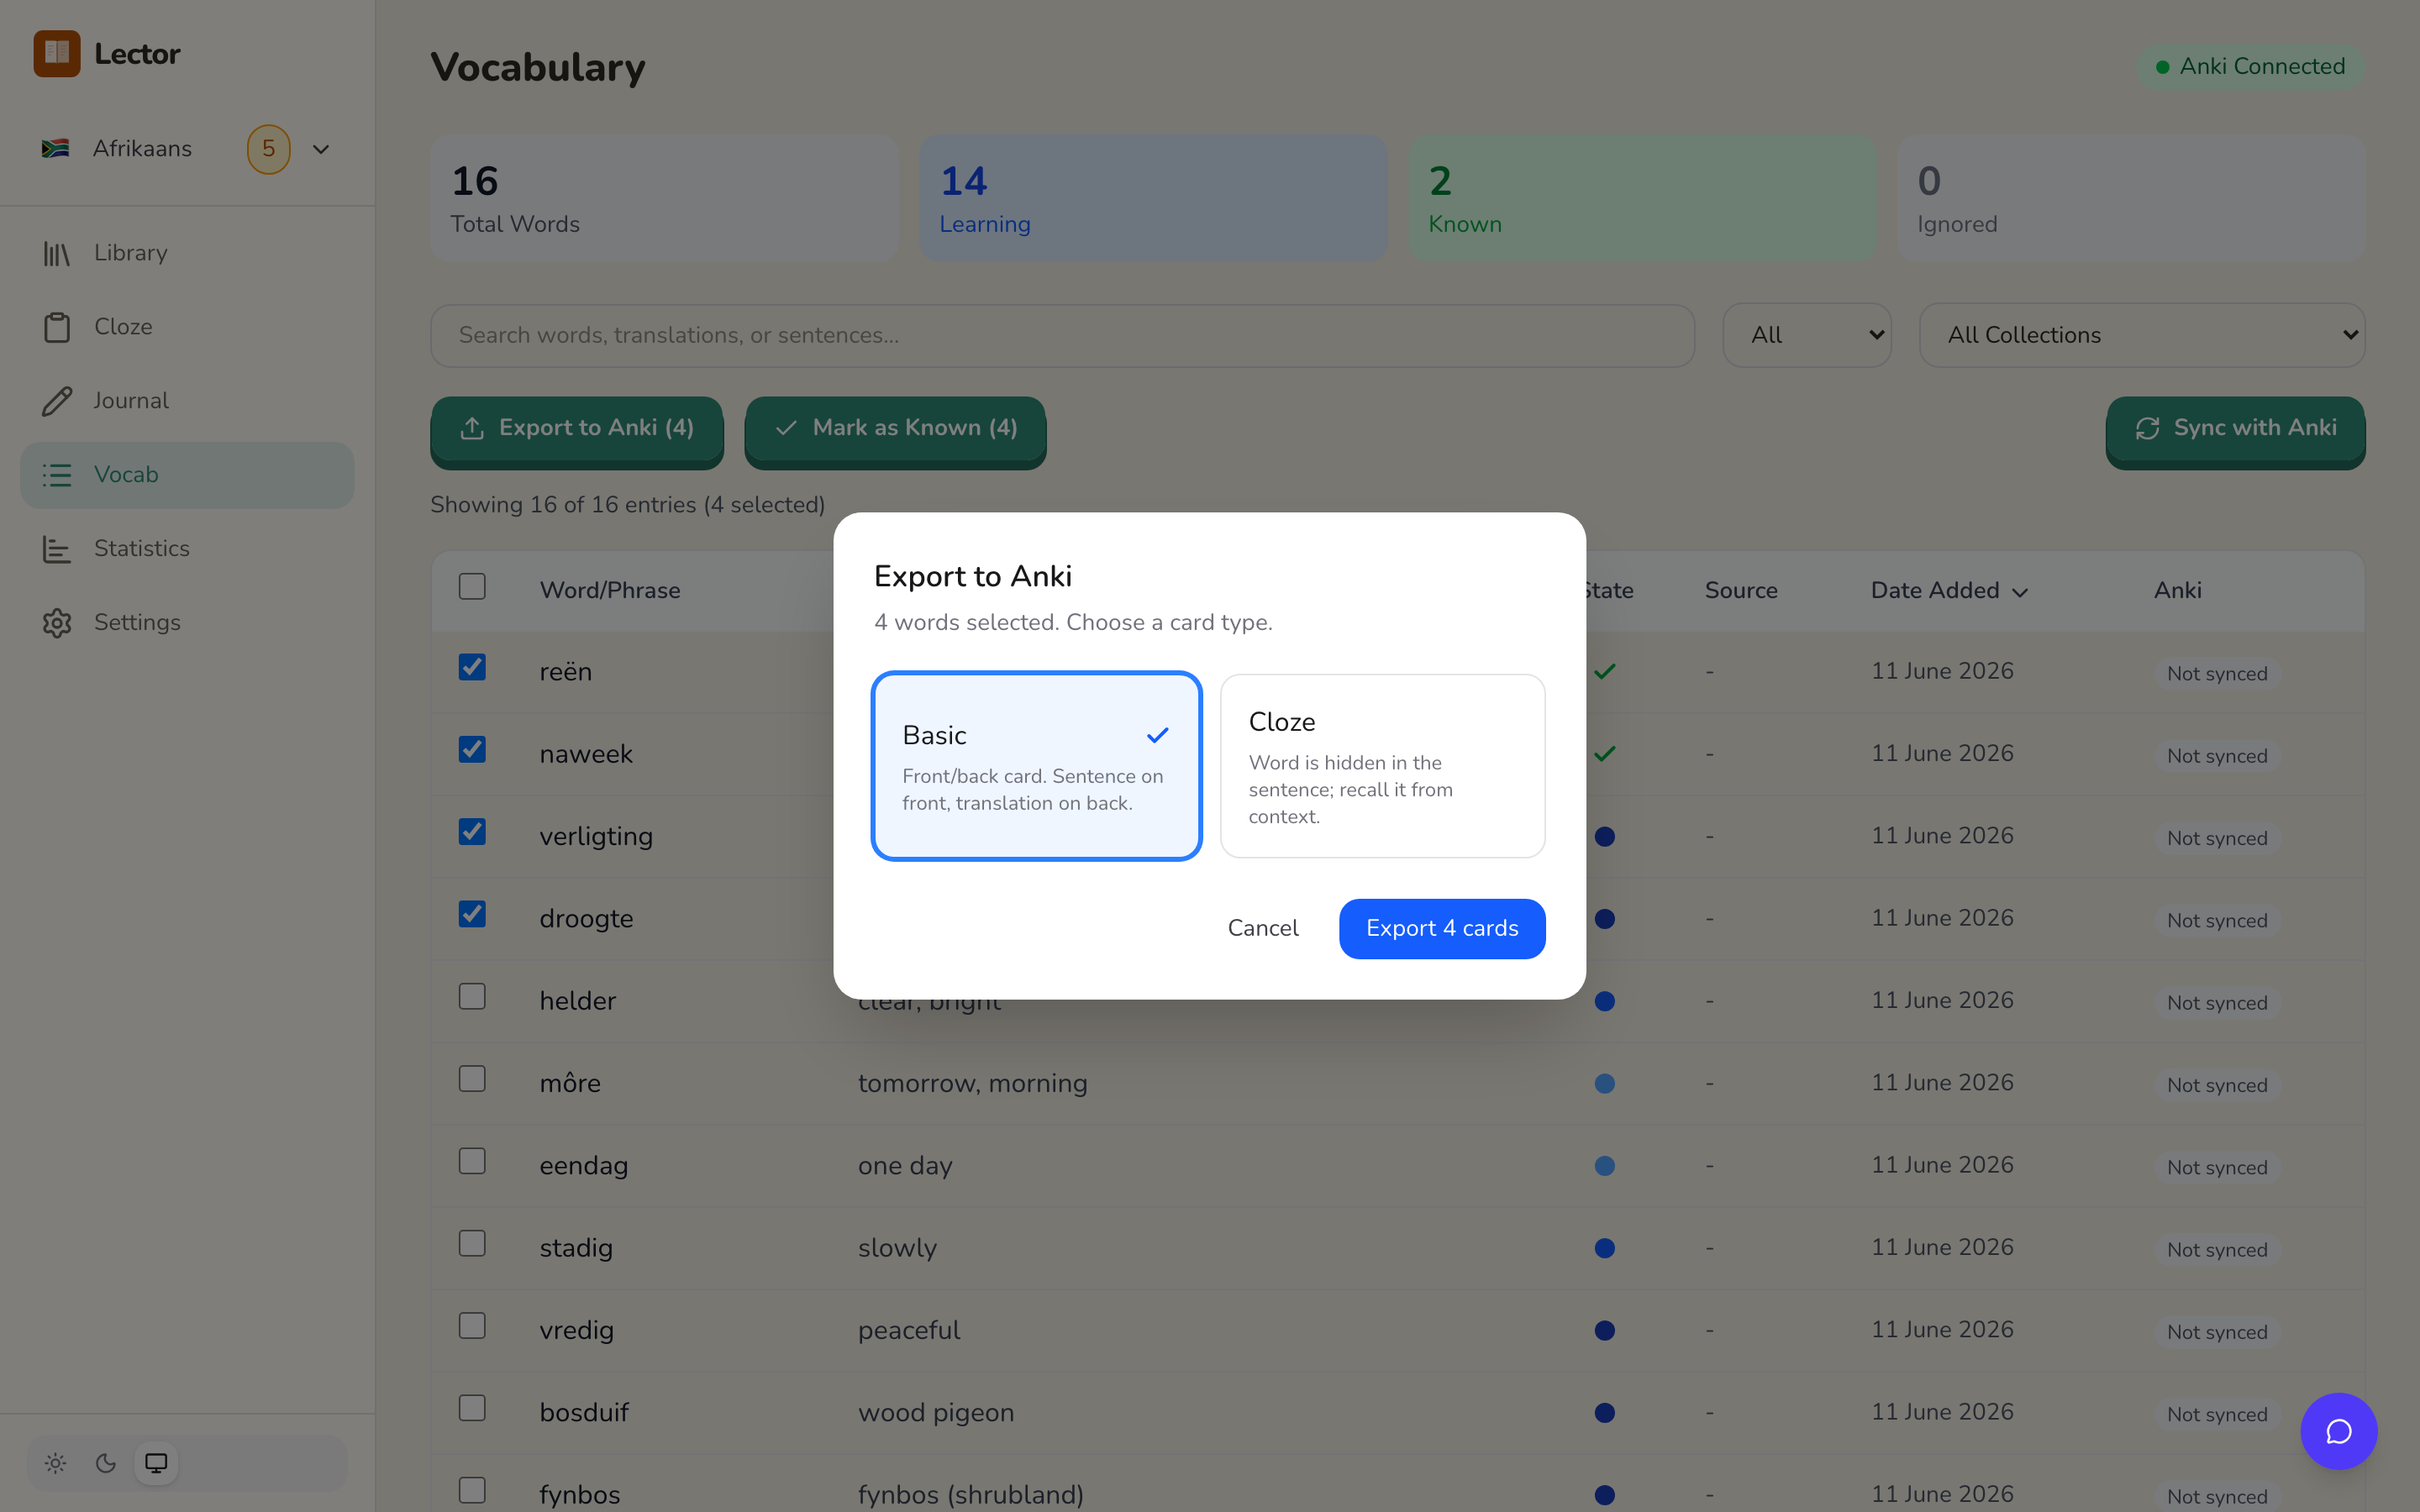2420x1512 pixels.
Task: Click the Statistics chart icon
Action: tap(57, 549)
